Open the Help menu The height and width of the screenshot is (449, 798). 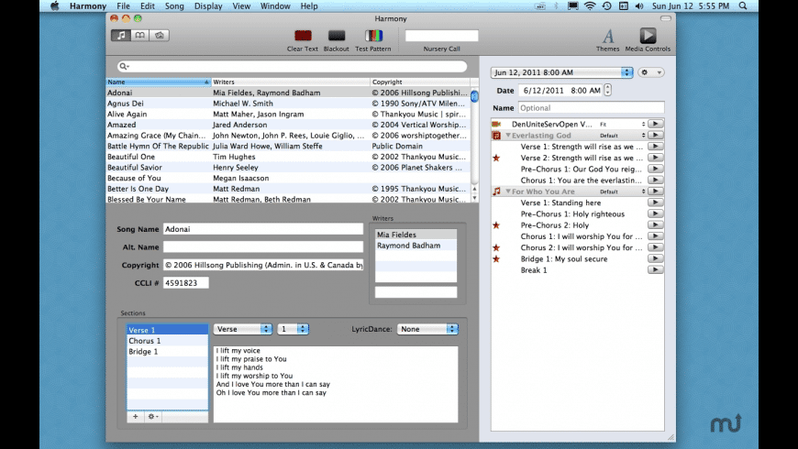(x=309, y=6)
